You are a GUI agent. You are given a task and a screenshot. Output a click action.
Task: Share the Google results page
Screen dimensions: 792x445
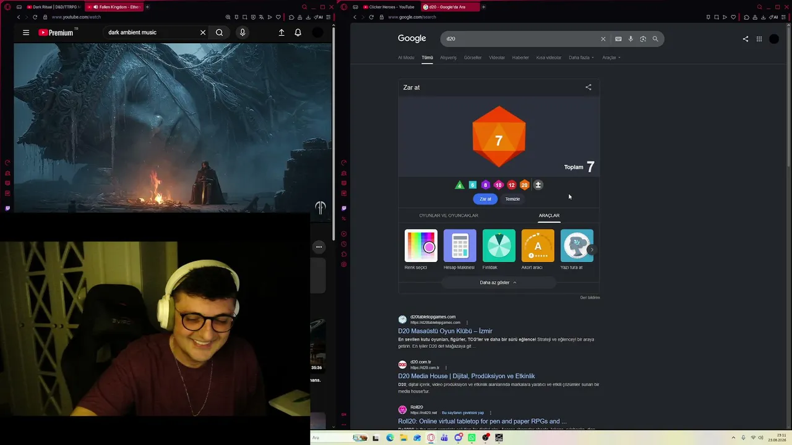click(x=746, y=39)
